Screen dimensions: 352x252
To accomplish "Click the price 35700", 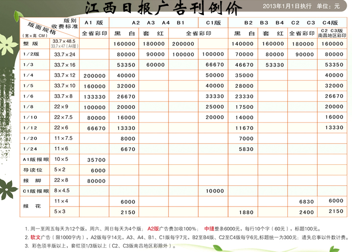I will click(x=96, y=160).
